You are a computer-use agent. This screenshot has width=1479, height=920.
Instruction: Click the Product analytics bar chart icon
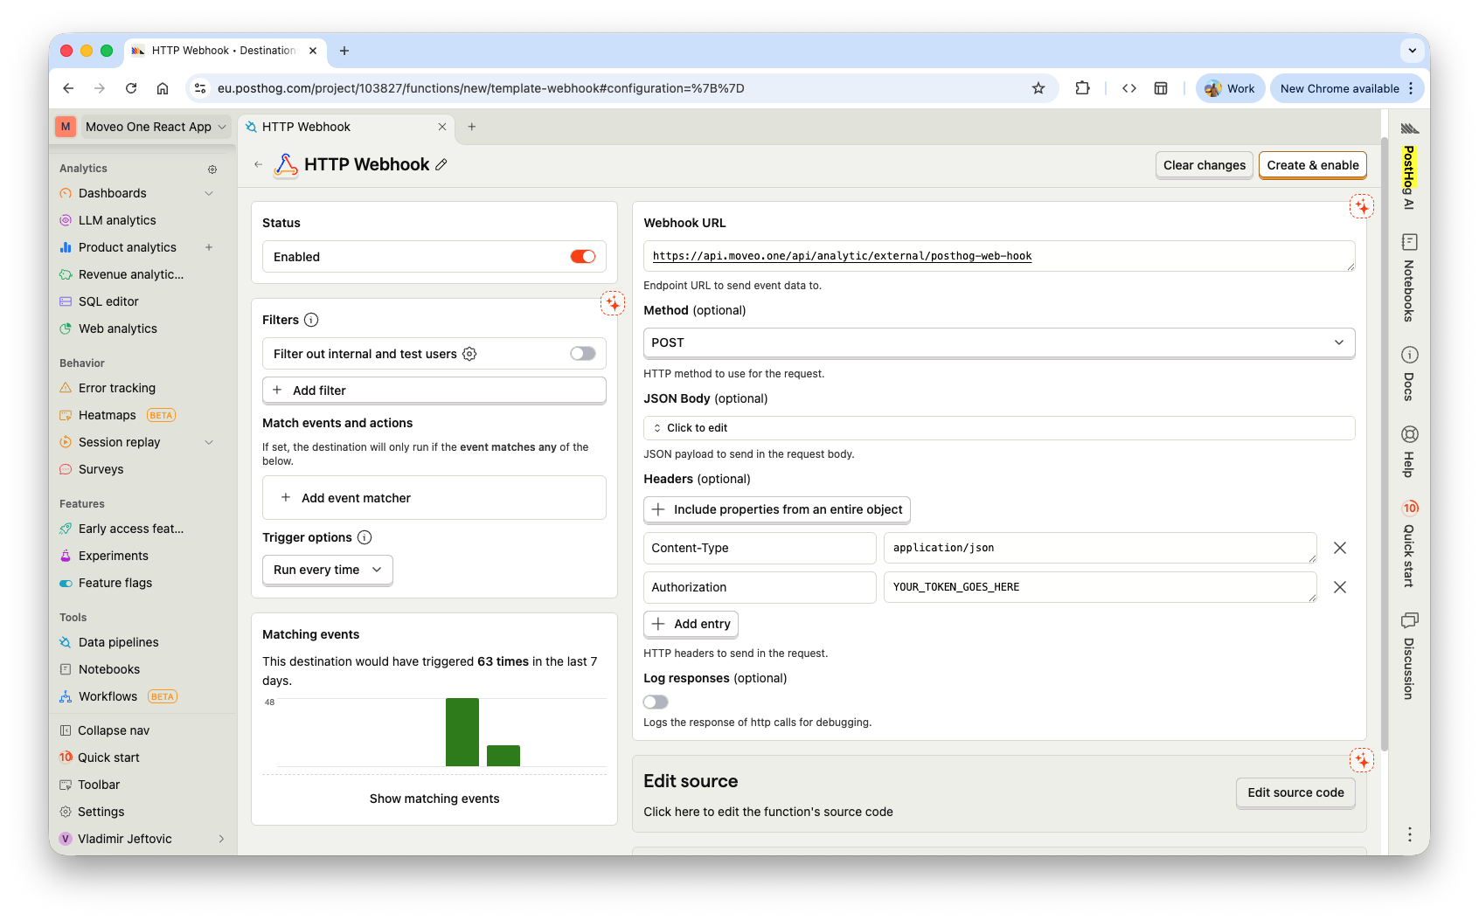(66, 247)
